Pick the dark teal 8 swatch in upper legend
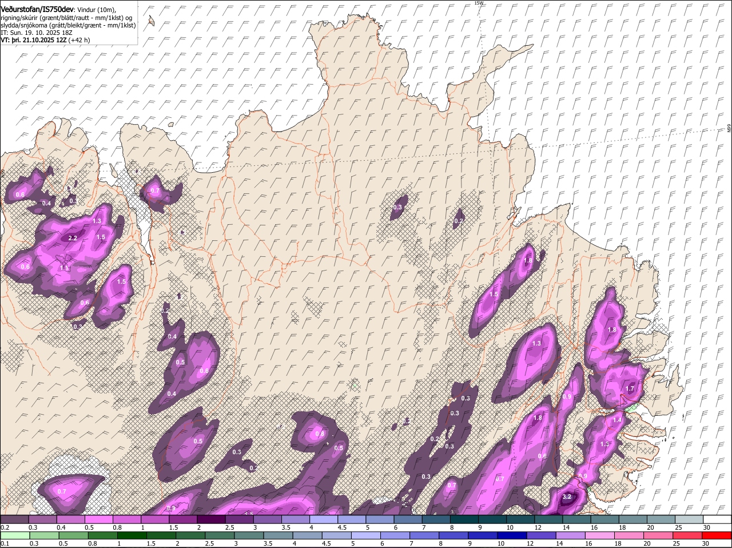 [464, 519]
